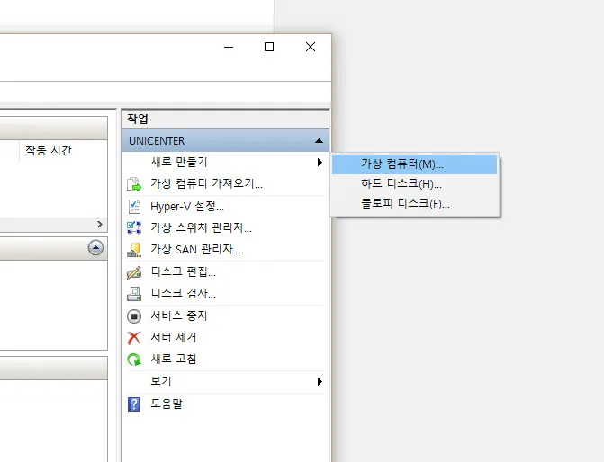Screen dimensions: 604x462
Task: Maximize the Hyper-V manager window
Action: (x=269, y=47)
